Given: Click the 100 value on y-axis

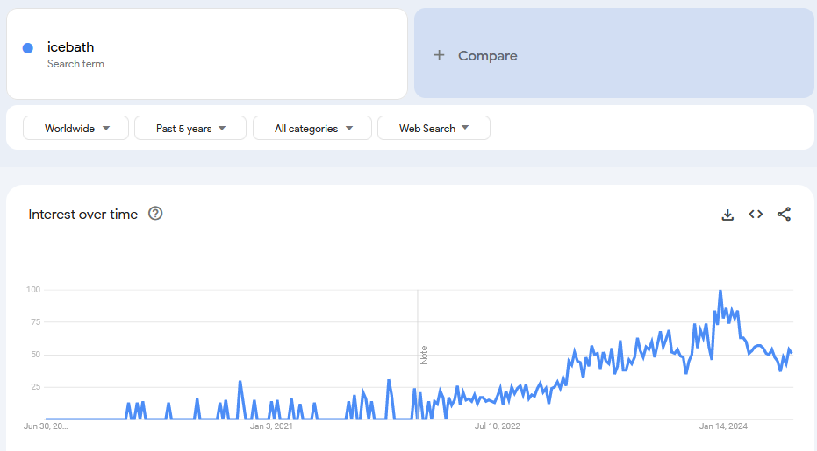Looking at the screenshot, I should [x=33, y=290].
